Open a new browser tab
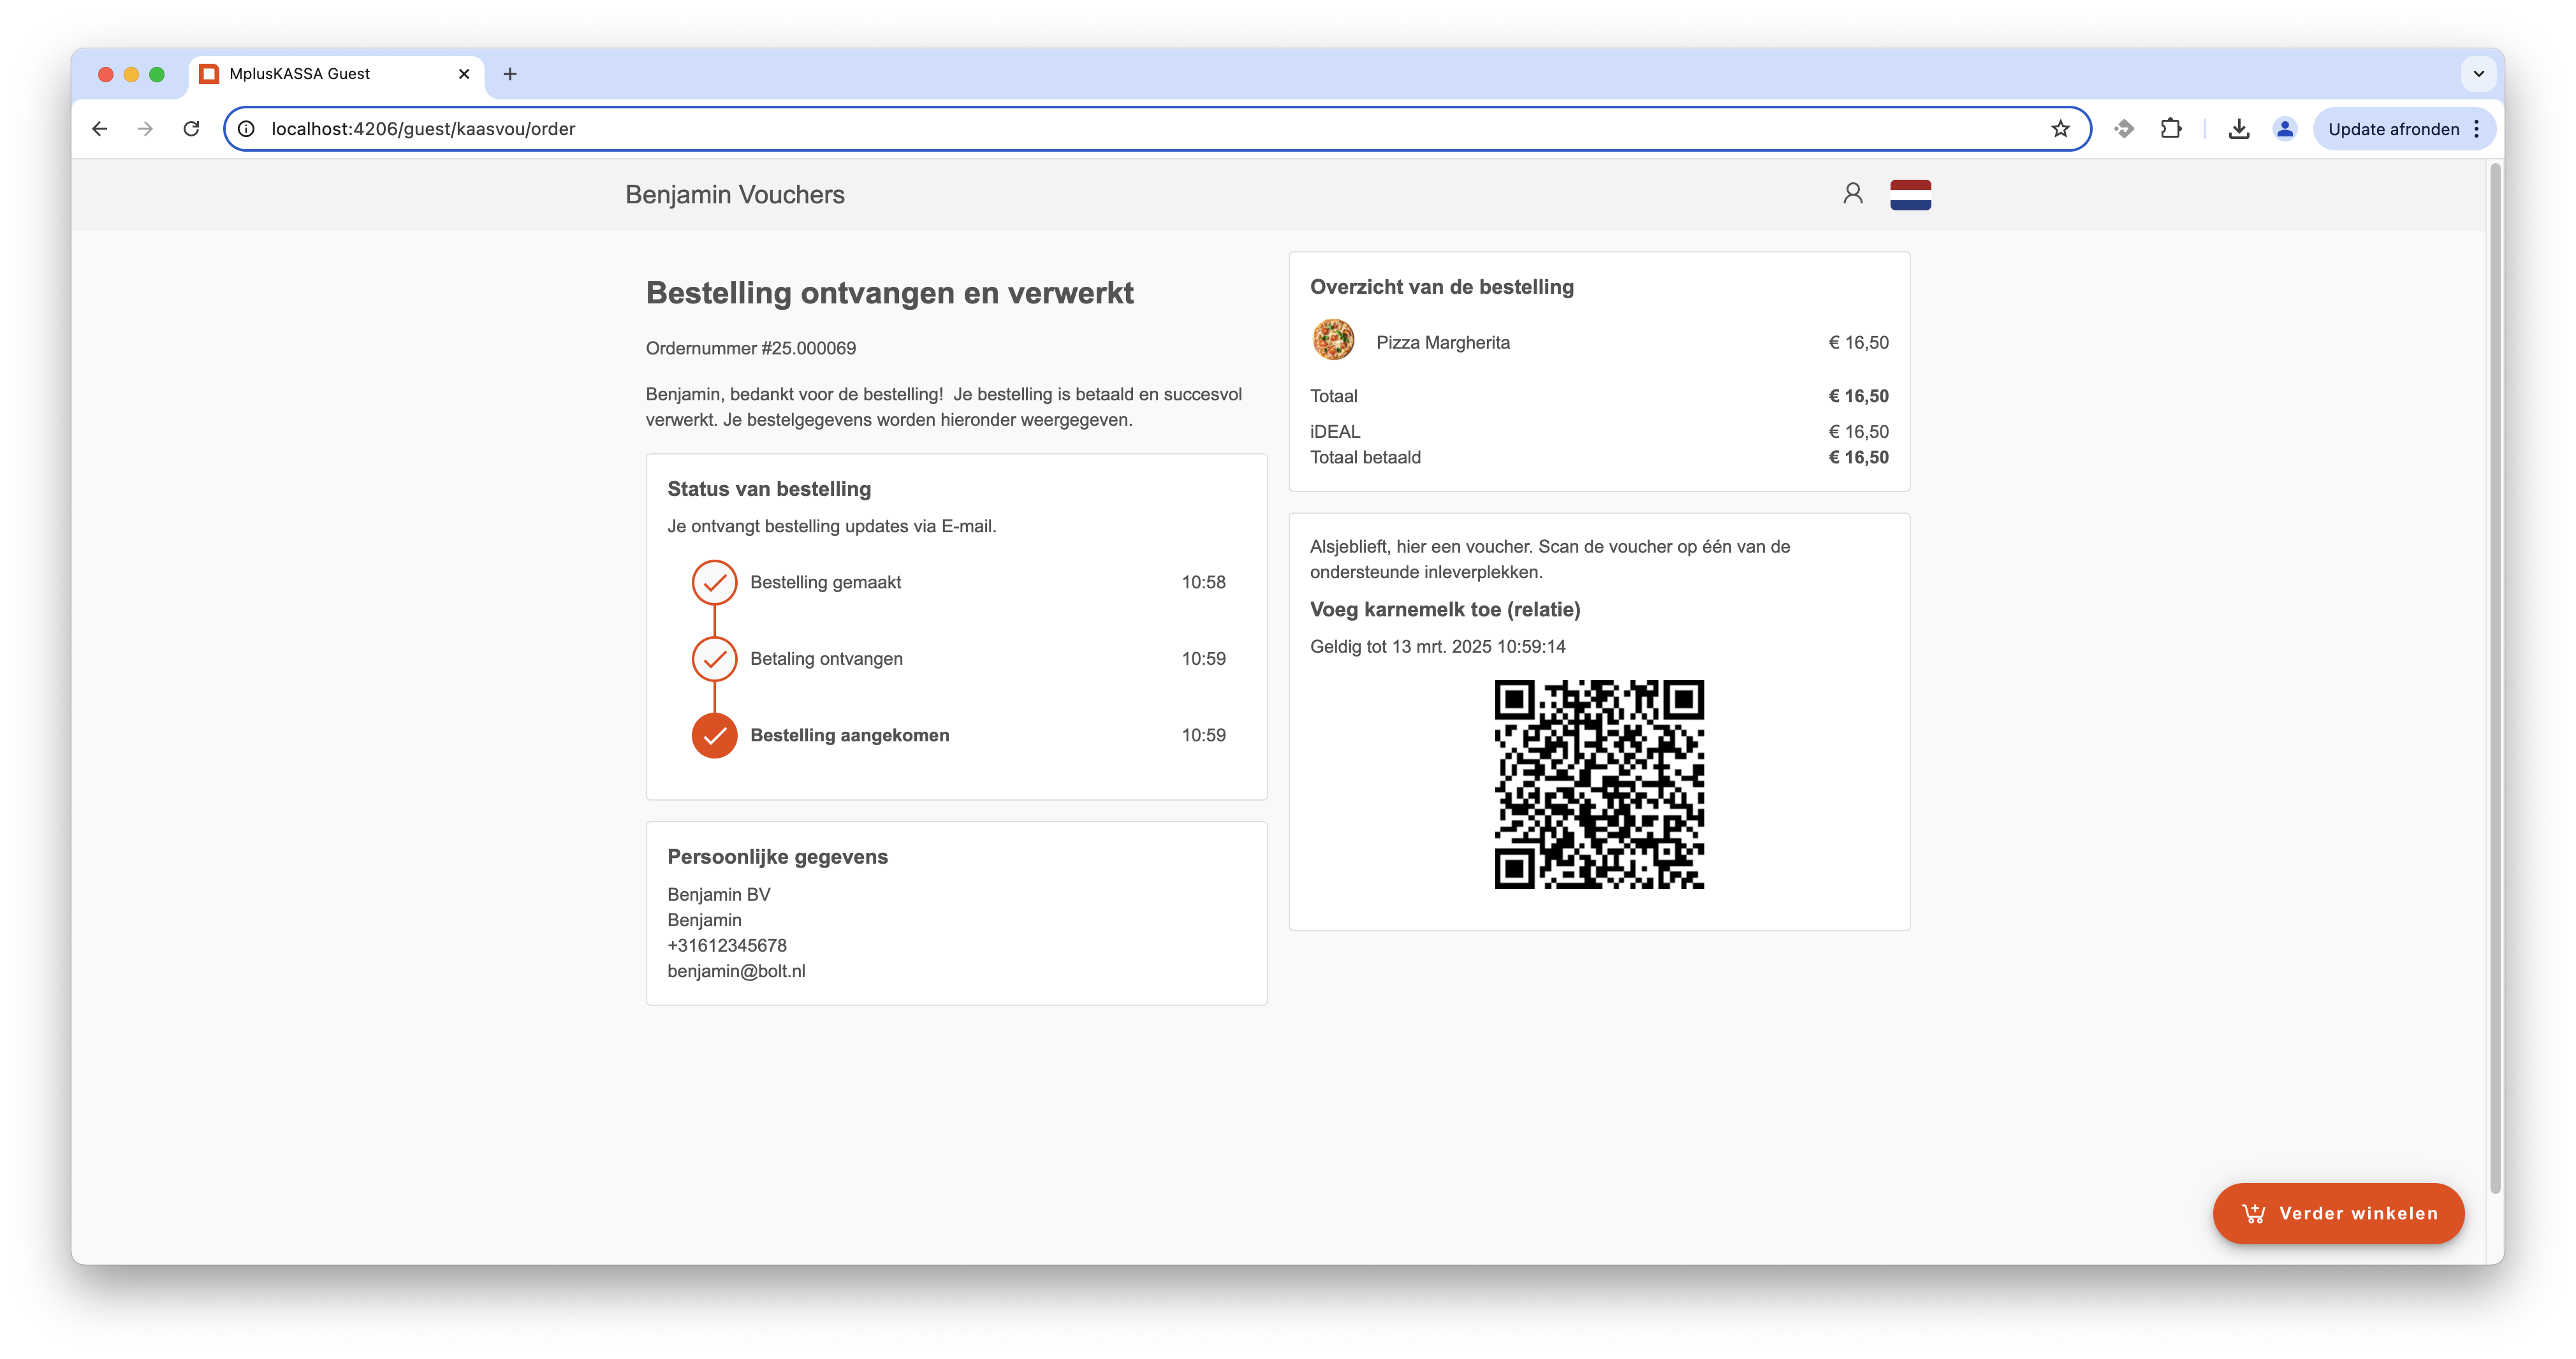The width and height of the screenshot is (2576, 1359). pos(510,74)
